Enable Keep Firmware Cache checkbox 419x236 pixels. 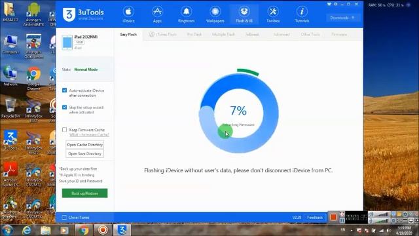(x=64, y=130)
